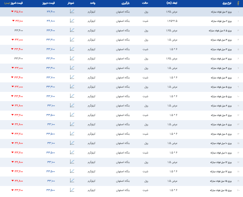Click the sort icon above row numbers
Screen dimensions: 243x197
pos(238,4)
